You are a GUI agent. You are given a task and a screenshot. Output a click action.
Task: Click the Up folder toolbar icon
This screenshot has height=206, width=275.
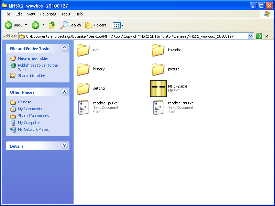click(52, 25)
